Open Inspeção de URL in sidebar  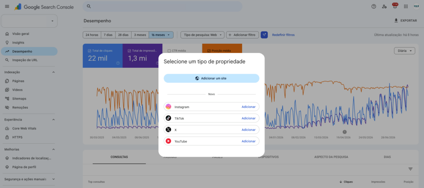click(29, 60)
